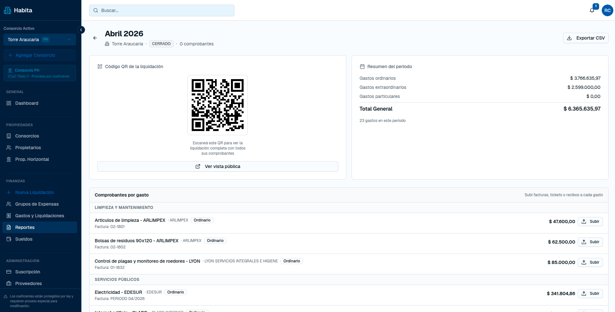Viewport: 615px width, 312px height.
Task: Click the Grupos de Expensas users icon
Action: (x=9, y=204)
